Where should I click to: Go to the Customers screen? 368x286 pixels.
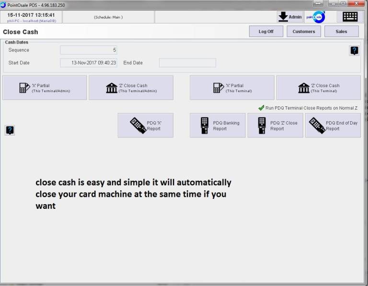[x=304, y=32]
